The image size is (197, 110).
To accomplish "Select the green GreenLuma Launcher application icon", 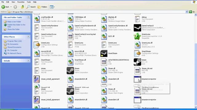I will [x=137, y=36].
